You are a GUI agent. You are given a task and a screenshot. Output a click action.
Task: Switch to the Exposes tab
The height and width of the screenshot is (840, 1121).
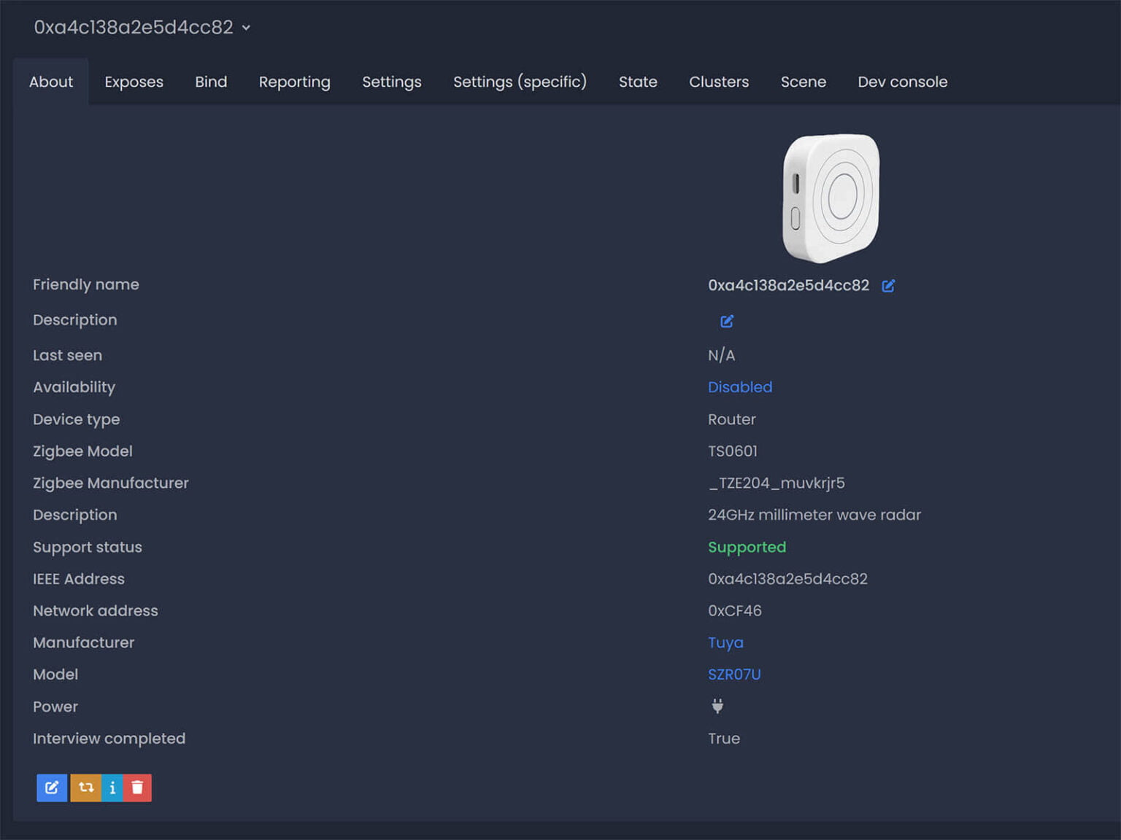(x=134, y=82)
